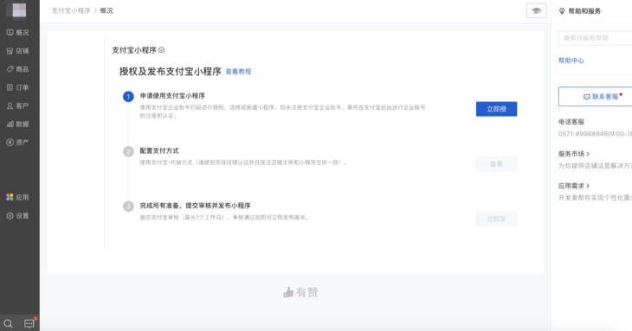The width and height of the screenshot is (632, 331).
Task: Click the graduation cap tutorial button
Action: (x=536, y=11)
